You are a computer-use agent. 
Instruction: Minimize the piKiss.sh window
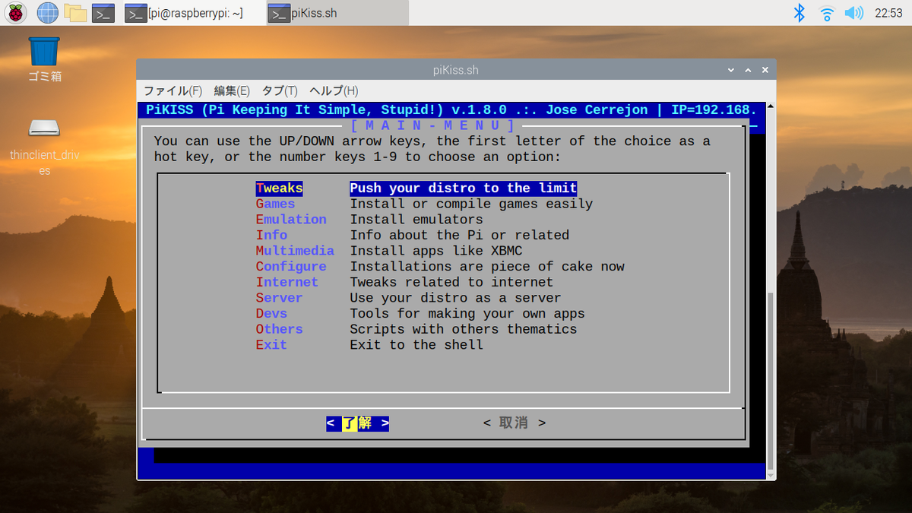(x=731, y=70)
